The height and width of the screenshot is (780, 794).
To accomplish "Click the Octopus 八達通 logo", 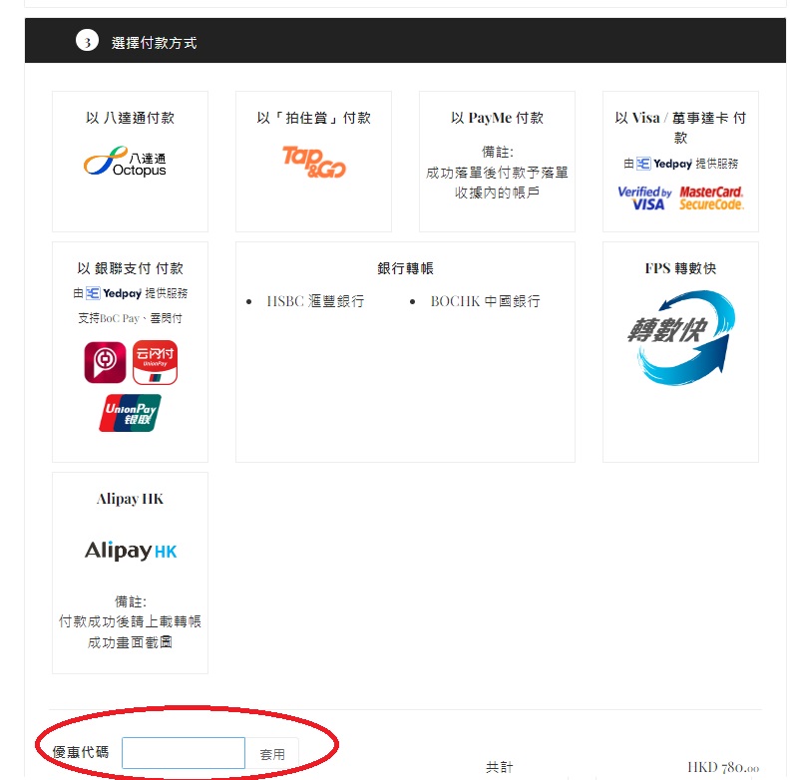I will [x=125, y=162].
